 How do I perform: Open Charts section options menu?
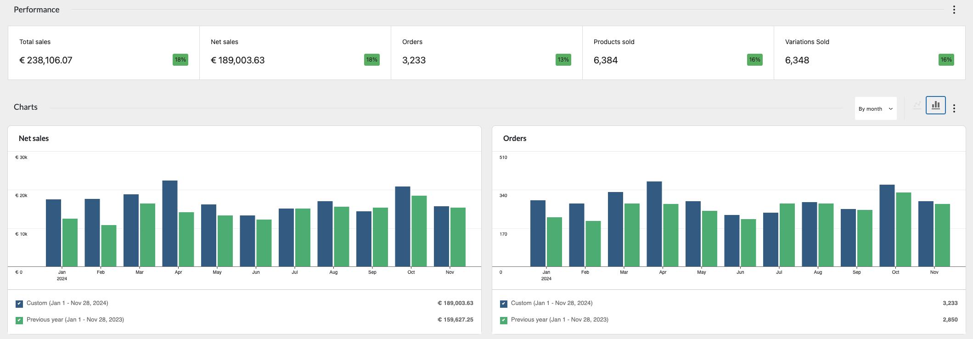pos(954,108)
